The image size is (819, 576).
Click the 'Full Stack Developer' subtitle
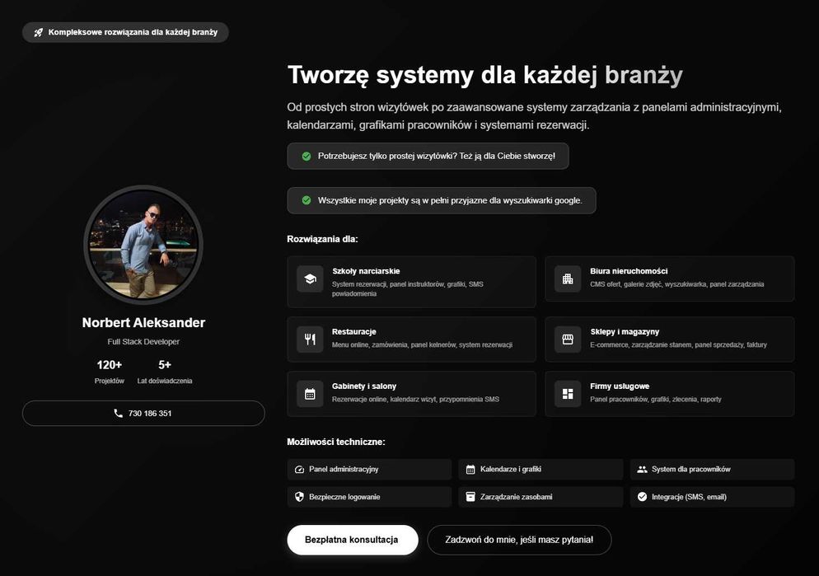coord(143,341)
